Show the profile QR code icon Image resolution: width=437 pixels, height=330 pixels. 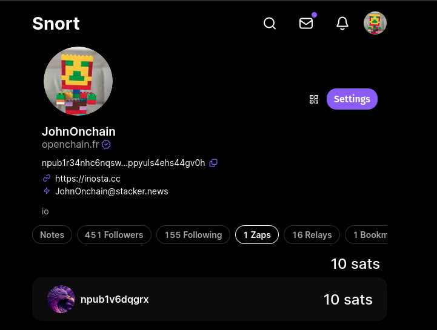coord(314,99)
